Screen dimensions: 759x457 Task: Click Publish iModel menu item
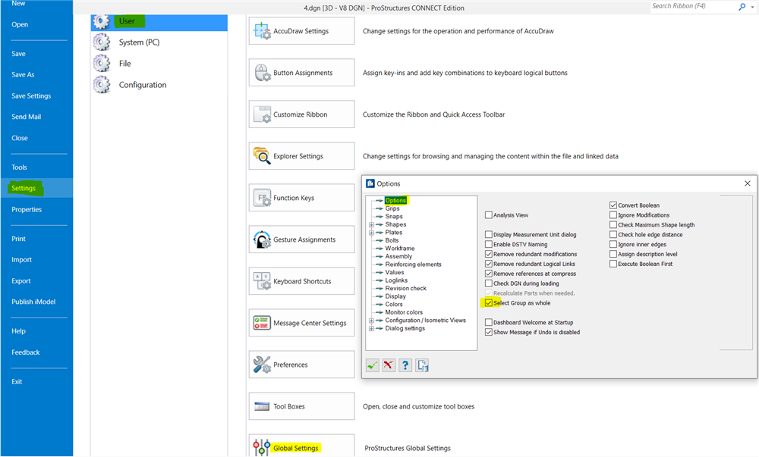pos(33,302)
